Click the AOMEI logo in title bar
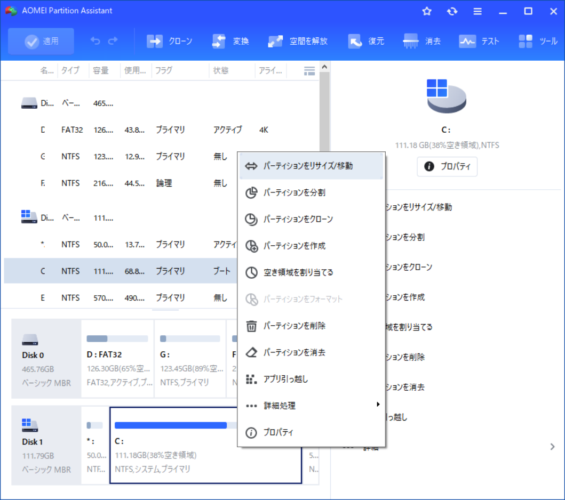 click(x=11, y=11)
